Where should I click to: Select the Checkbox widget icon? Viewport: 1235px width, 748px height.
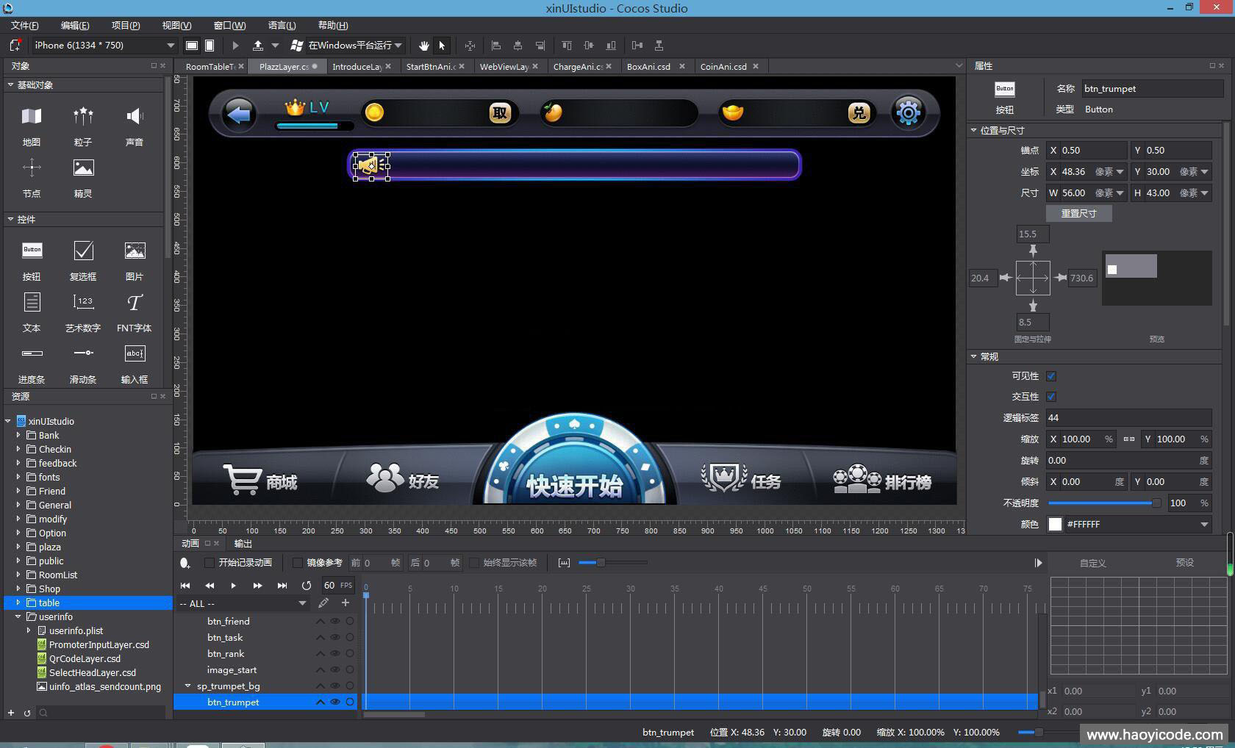(x=83, y=251)
